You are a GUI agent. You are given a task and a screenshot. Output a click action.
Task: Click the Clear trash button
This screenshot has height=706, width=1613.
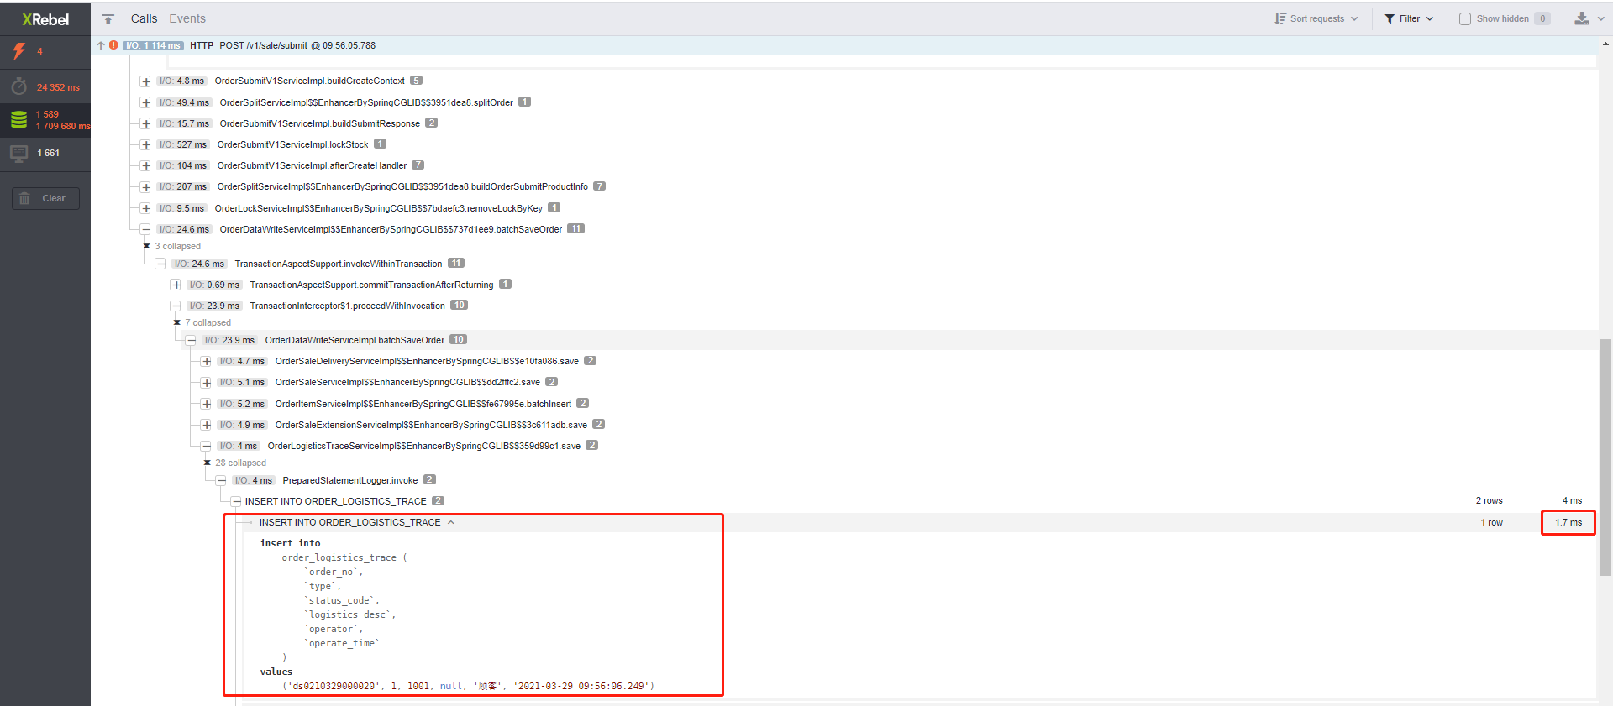pos(45,198)
